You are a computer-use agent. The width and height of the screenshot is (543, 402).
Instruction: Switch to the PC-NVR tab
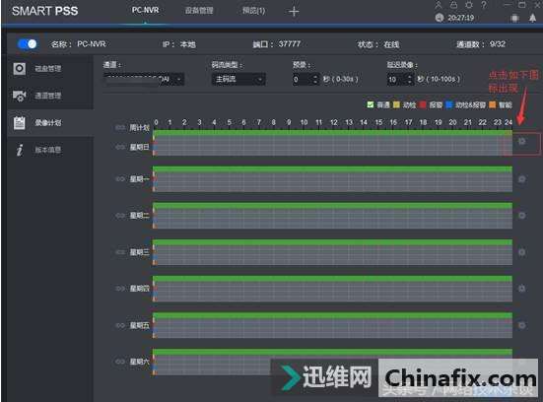[145, 10]
